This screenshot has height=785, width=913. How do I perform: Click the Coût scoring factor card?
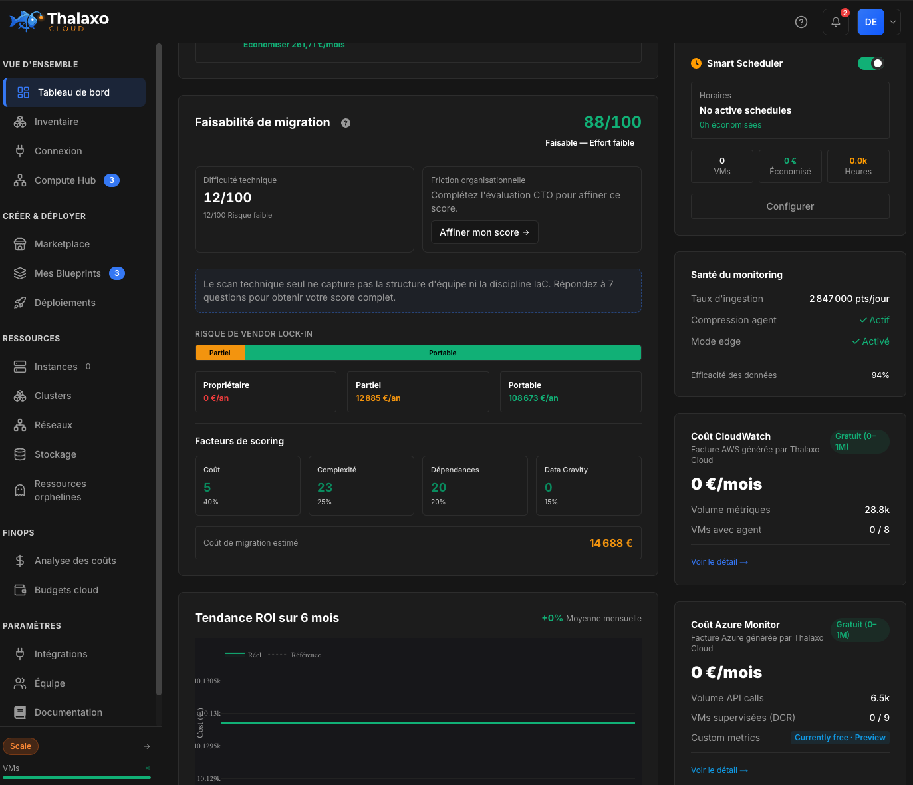[x=247, y=486]
